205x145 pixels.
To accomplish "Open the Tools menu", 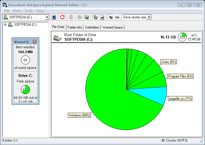I will coord(28,11).
